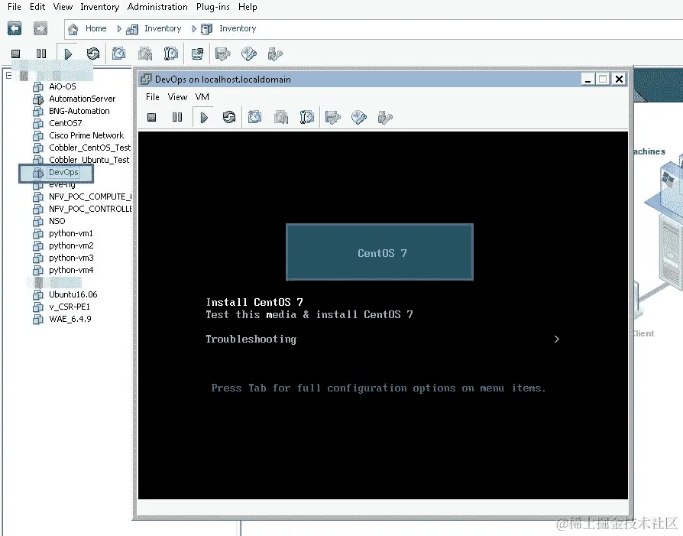Click connect floppy icon in main toolbar
683x536 pixels.
click(223, 54)
